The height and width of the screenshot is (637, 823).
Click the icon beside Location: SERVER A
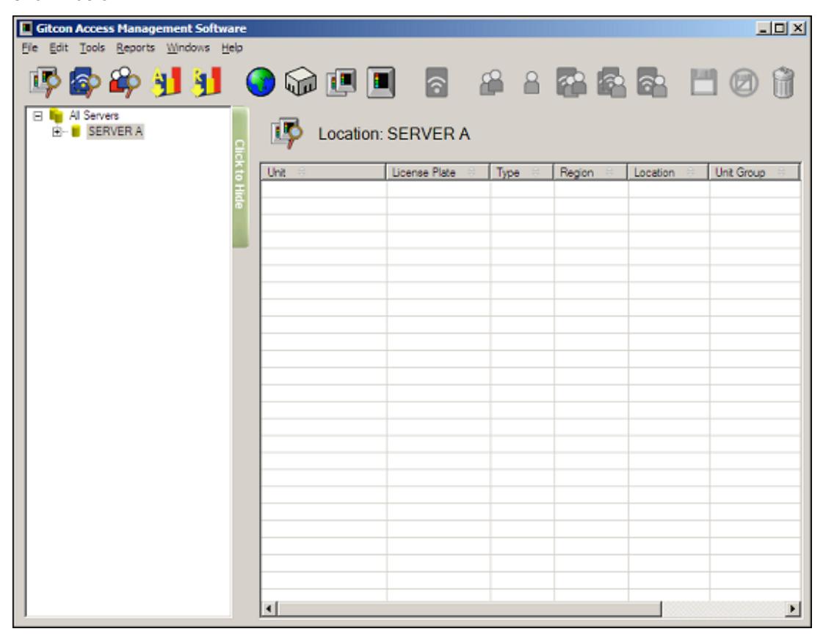point(286,134)
